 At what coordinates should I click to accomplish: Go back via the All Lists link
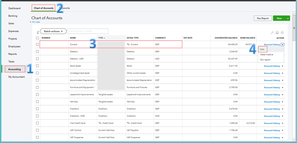[35, 22]
